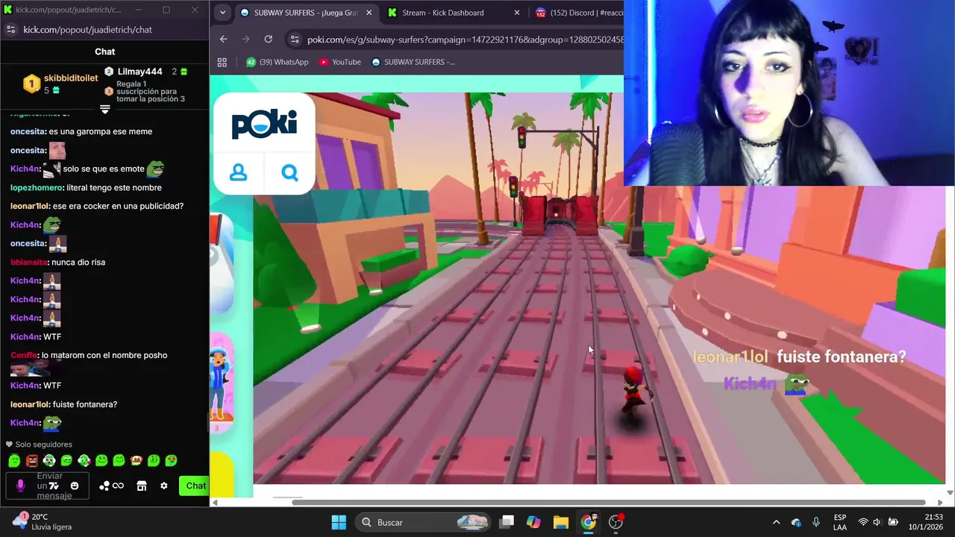Screen dimensions: 955x537
Task: View site info icon in Kick popout window
Action: [x=10, y=29]
